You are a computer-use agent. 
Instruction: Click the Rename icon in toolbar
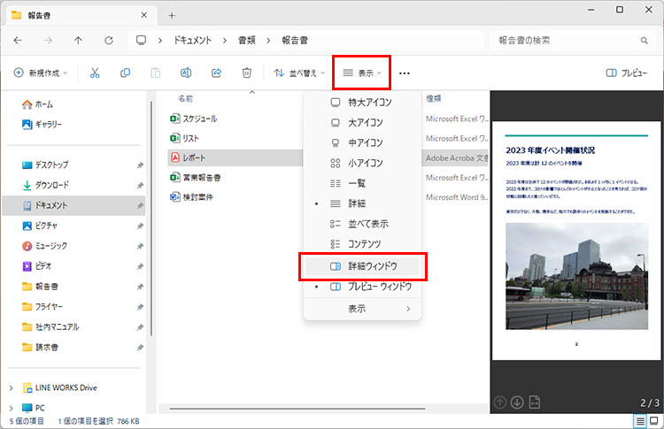tap(186, 73)
